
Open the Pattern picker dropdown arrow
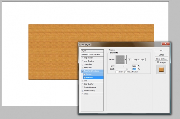click(x=126, y=59)
